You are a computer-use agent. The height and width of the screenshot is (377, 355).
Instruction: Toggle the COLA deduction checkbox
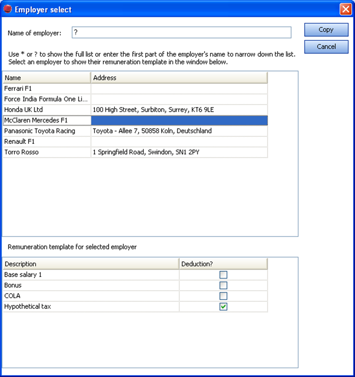coord(223,296)
